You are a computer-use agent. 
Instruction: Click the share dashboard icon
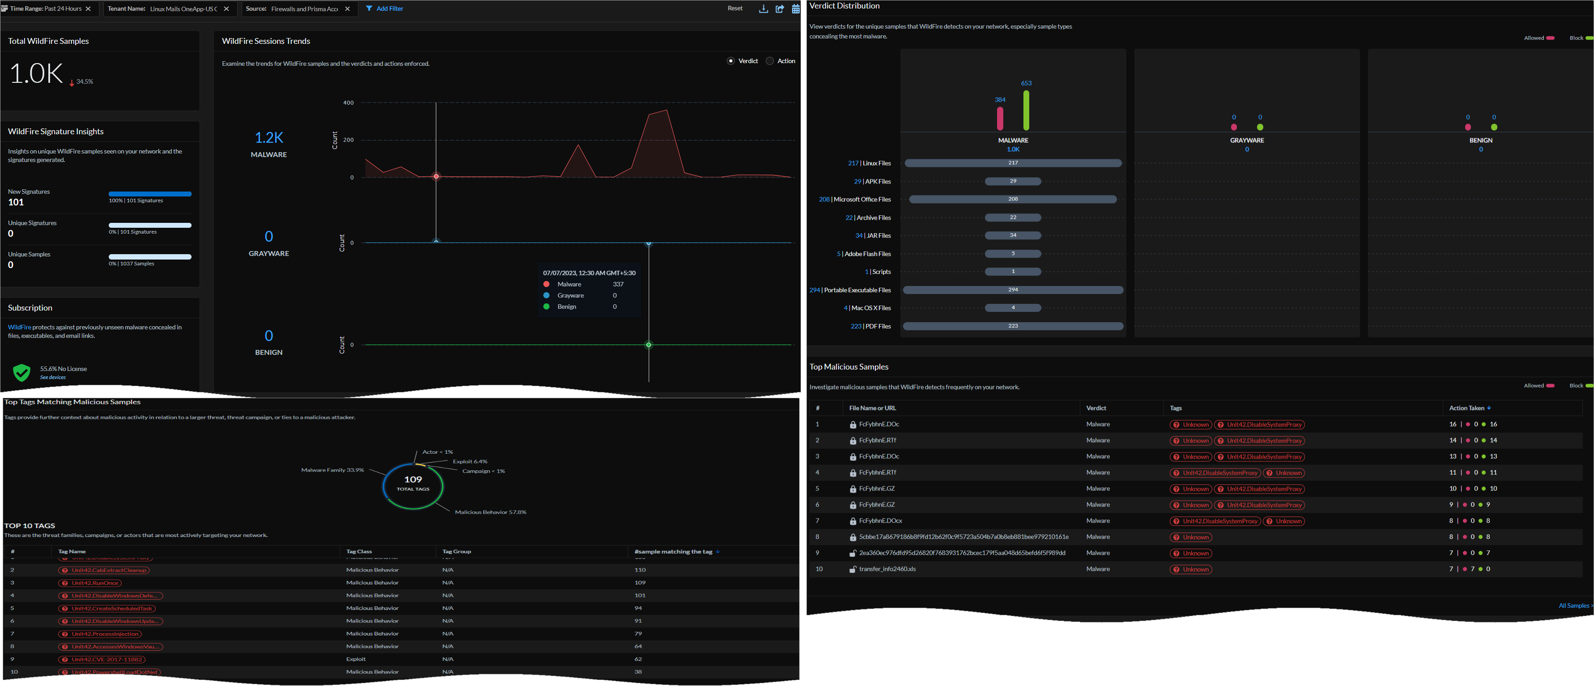780,9
